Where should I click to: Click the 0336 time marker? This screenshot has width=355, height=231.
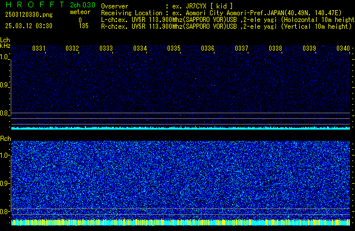coord(208,48)
